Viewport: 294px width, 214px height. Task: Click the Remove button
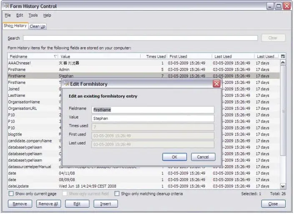(20, 204)
